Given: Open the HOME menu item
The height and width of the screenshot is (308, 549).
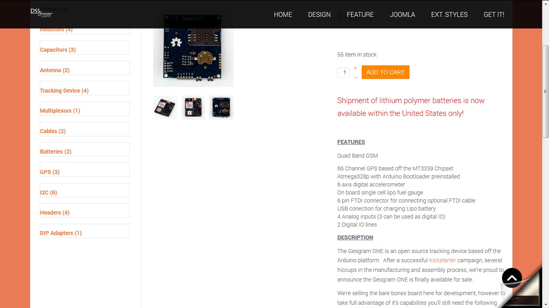Looking at the screenshot, I should tap(283, 14).
